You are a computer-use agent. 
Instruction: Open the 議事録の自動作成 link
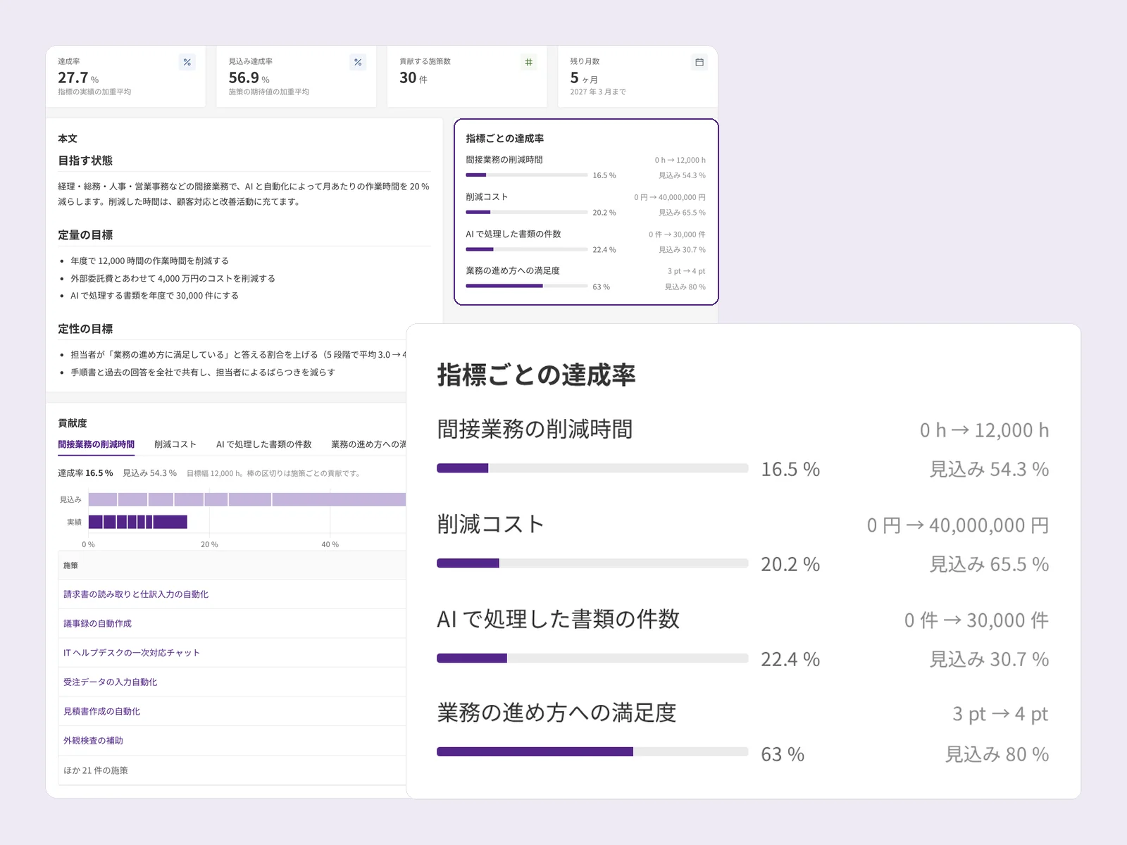97,624
